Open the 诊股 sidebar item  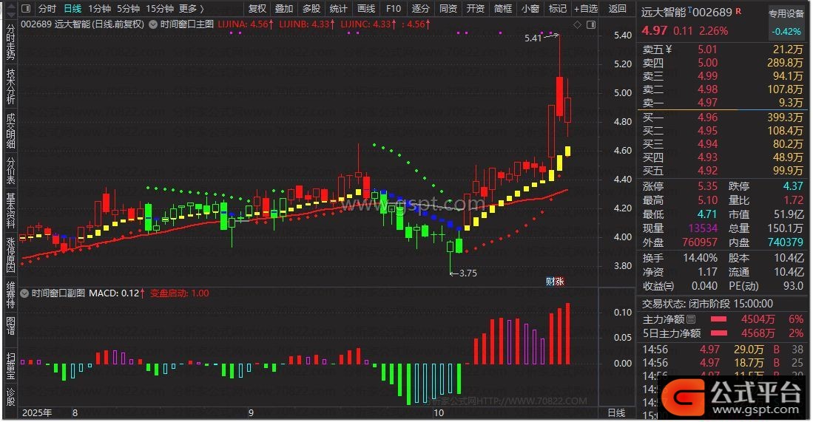[10, 395]
